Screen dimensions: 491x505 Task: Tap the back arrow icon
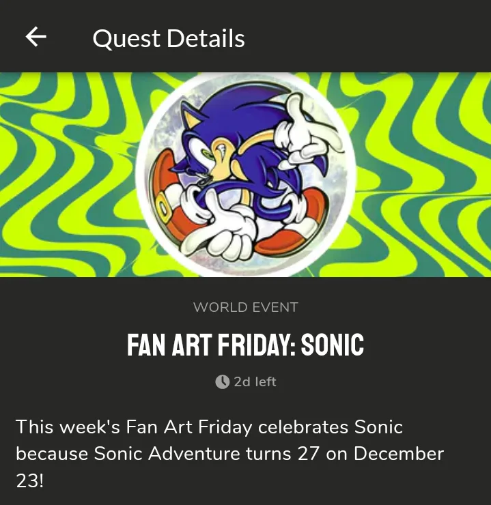36,37
